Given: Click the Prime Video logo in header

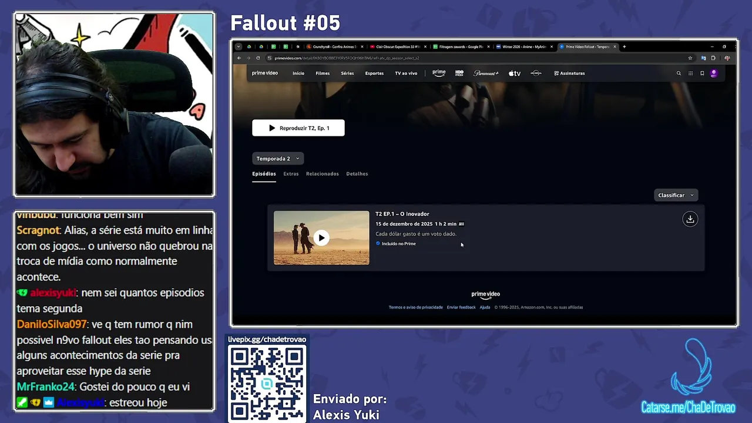Looking at the screenshot, I should [x=265, y=73].
